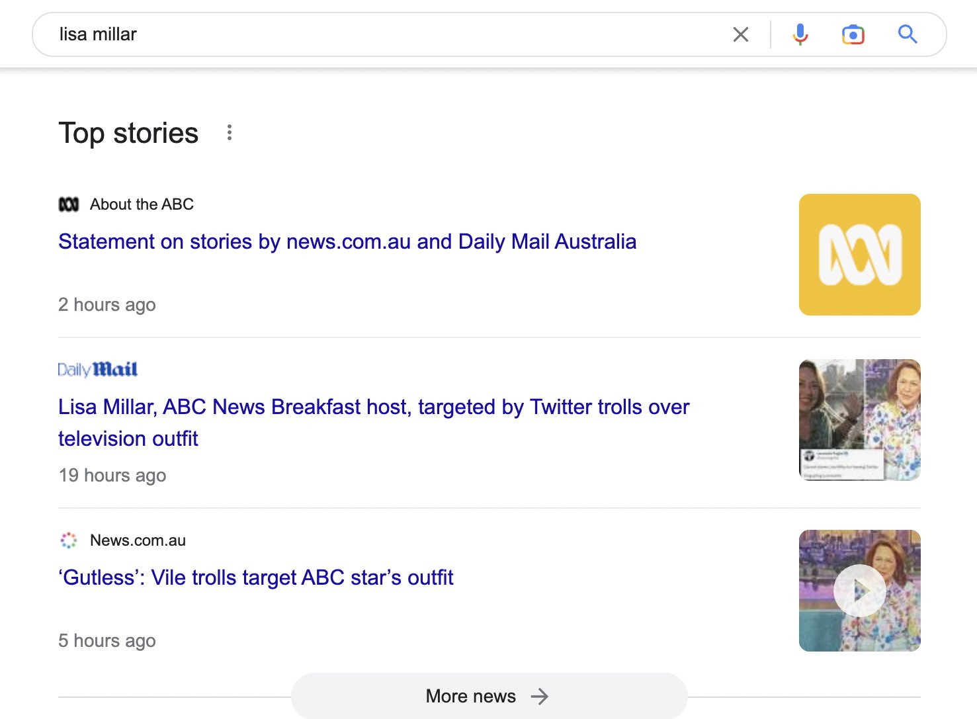Click the Daily Mail logo
Image resolution: width=977 pixels, height=719 pixels.
point(98,369)
